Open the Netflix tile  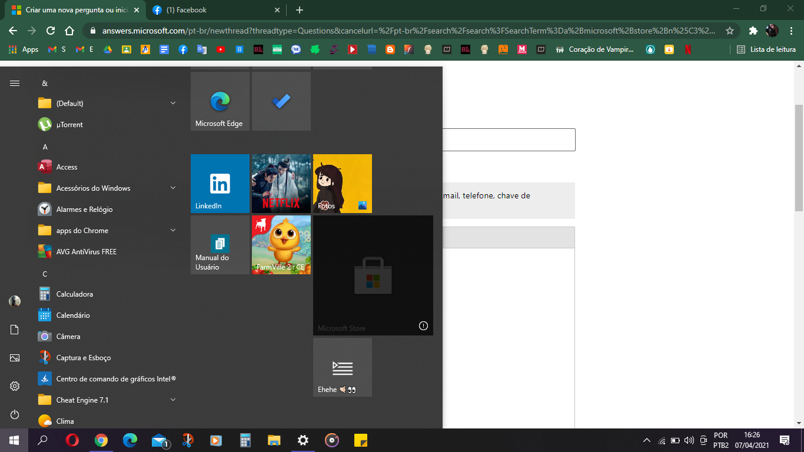(x=281, y=184)
